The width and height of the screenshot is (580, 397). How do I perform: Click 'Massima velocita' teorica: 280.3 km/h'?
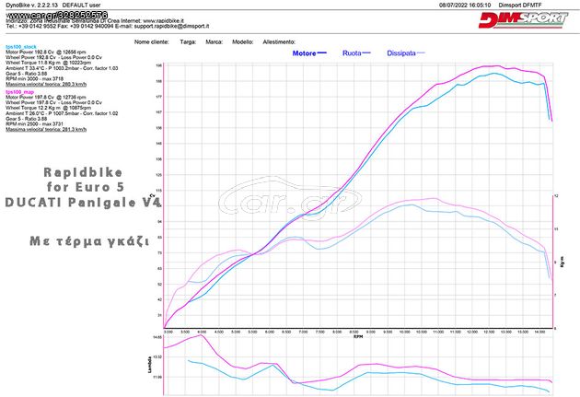[x=46, y=85]
